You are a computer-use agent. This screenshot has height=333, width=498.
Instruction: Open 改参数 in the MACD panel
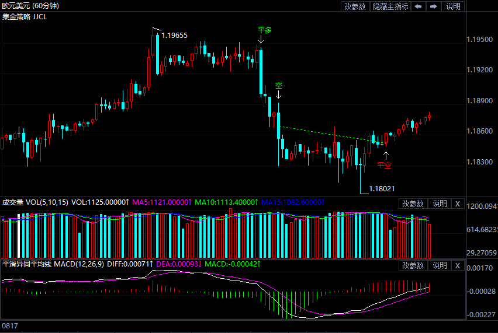click(x=414, y=266)
